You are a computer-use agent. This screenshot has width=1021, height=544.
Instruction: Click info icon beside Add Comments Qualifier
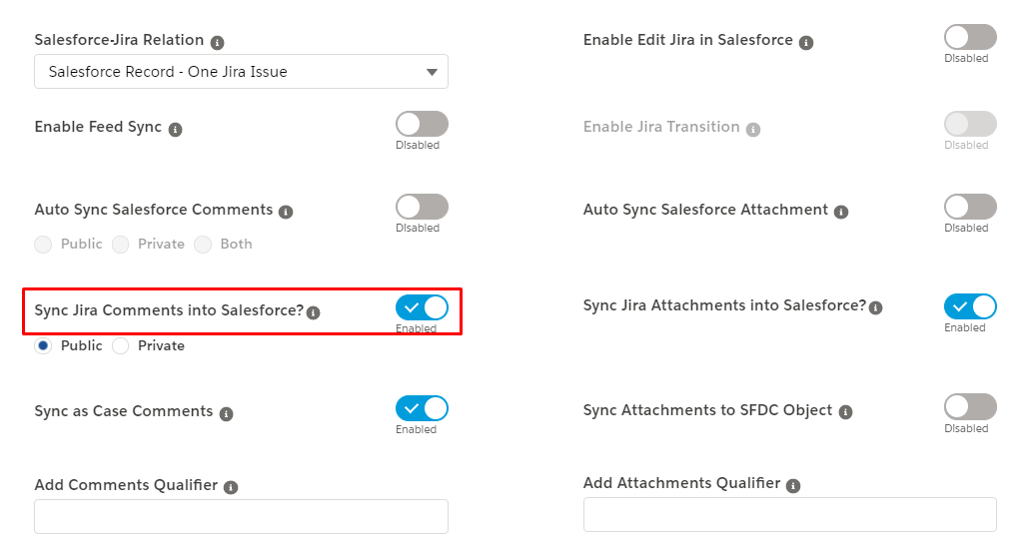tap(231, 487)
